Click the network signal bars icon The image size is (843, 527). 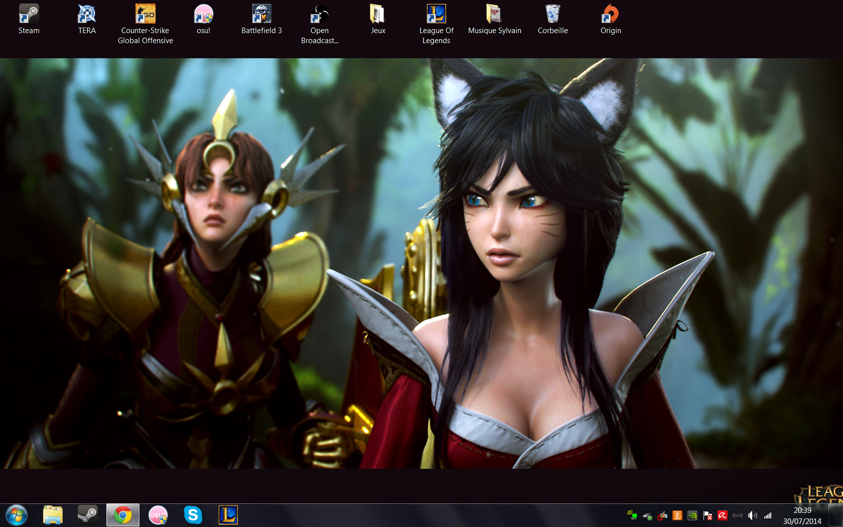[768, 515]
